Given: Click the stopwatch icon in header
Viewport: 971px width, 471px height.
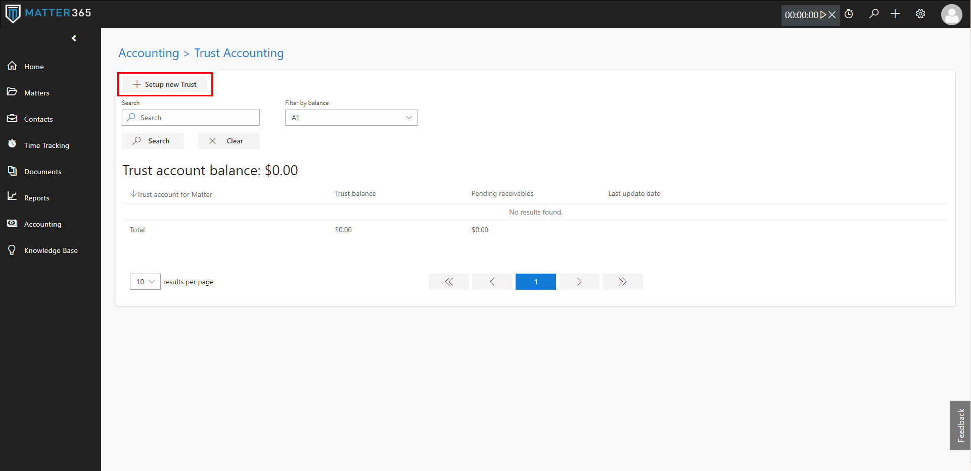Looking at the screenshot, I should (849, 14).
